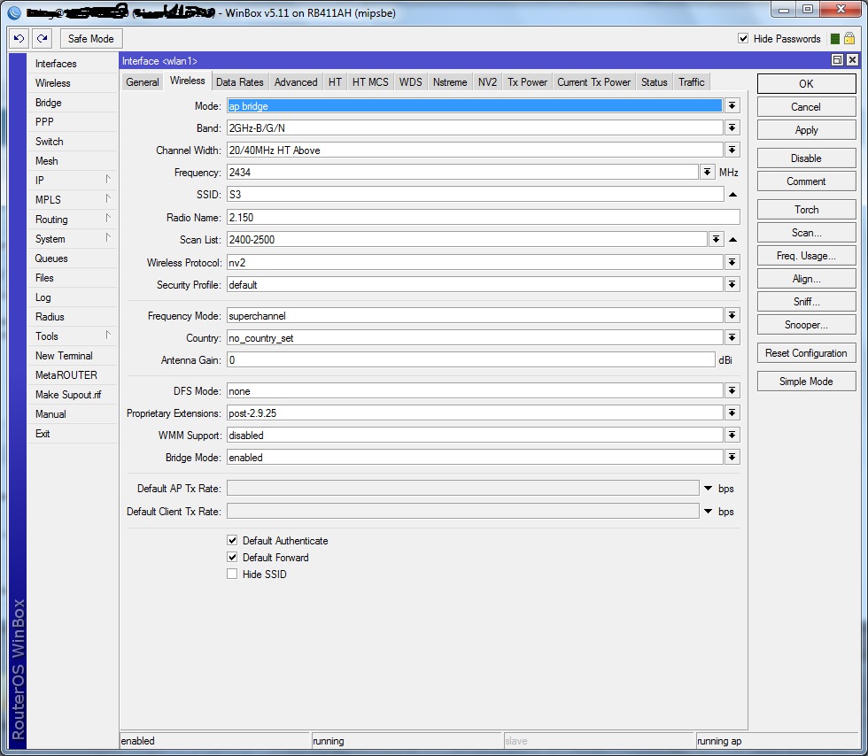Open the Log menu item
The width and height of the screenshot is (868, 756).
tap(43, 297)
